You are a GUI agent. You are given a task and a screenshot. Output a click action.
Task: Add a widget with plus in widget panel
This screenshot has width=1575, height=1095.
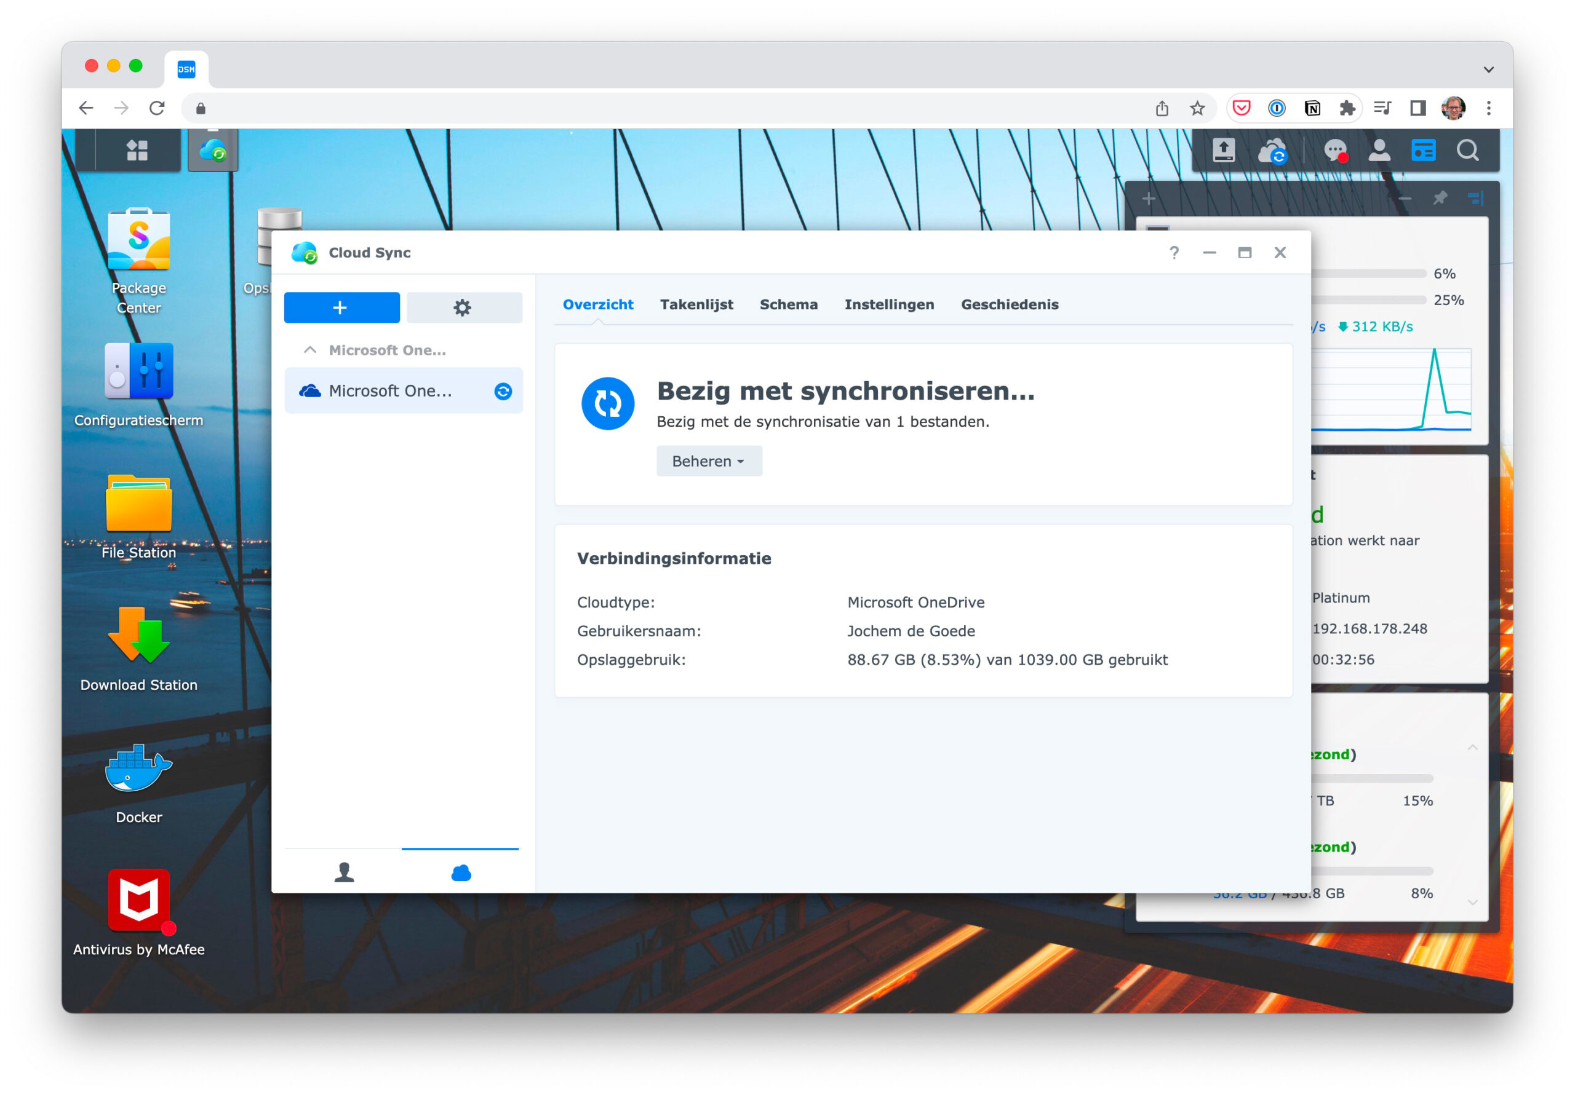pos(1149,200)
